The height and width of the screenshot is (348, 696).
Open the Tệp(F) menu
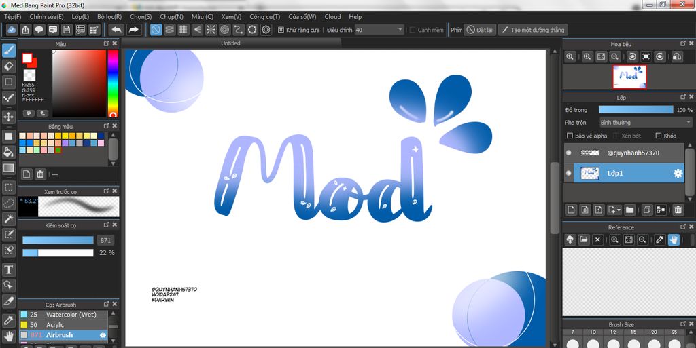click(12, 16)
